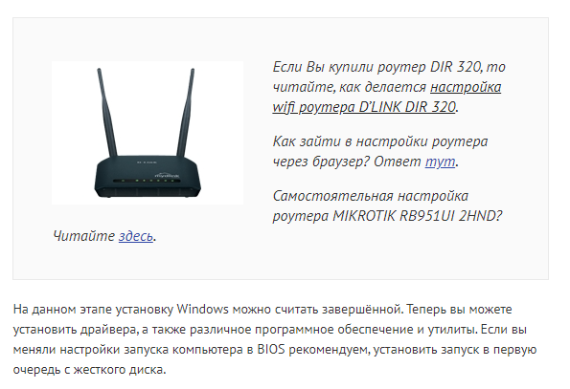Click the phrase 'жесткого диска' in last line
Viewport: 570px width, 389px height.
click(x=120, y=370)
